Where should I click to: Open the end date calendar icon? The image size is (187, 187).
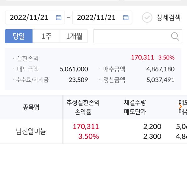point(126,17)
